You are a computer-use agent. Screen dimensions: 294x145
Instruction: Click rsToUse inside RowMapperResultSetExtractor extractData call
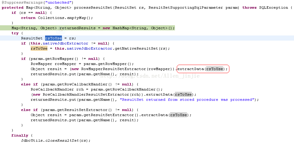coord(215,69)
